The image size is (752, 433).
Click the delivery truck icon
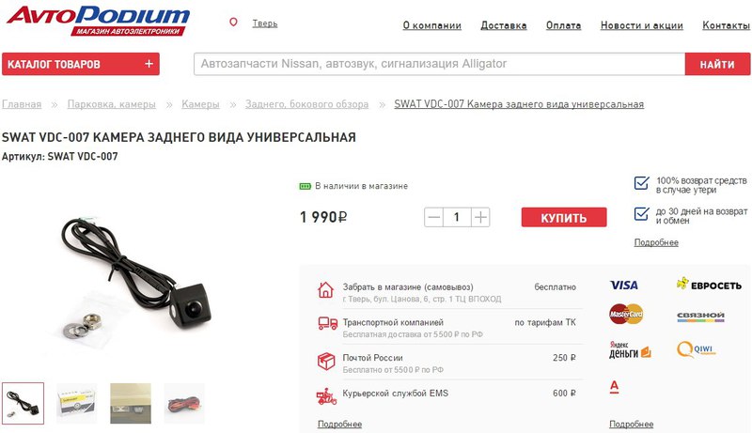[x=327, y=324]
